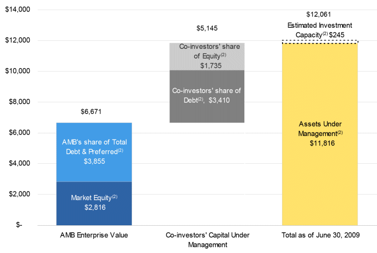Click the Total as of June 30, 2009 label
This screenshot has height=253, width=377.
[320, 235]
